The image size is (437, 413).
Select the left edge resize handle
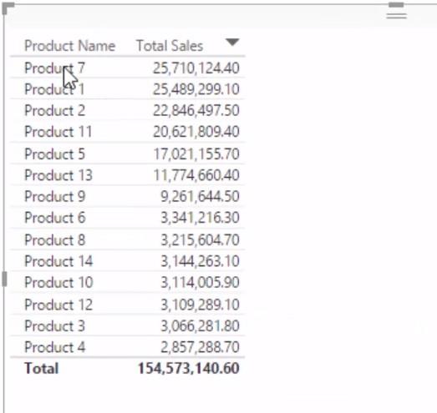click(x=4, y=279)
